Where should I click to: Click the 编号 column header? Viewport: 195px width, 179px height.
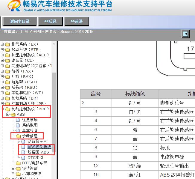96,94
